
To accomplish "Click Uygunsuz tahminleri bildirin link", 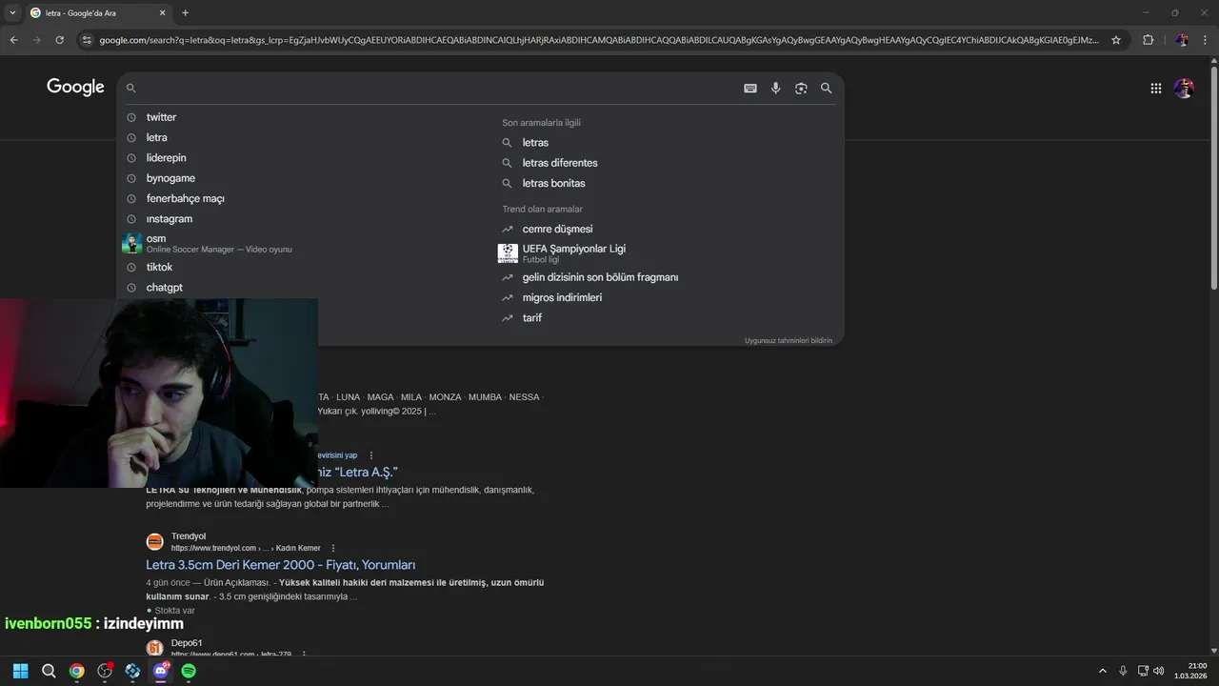I will [789, 340].
